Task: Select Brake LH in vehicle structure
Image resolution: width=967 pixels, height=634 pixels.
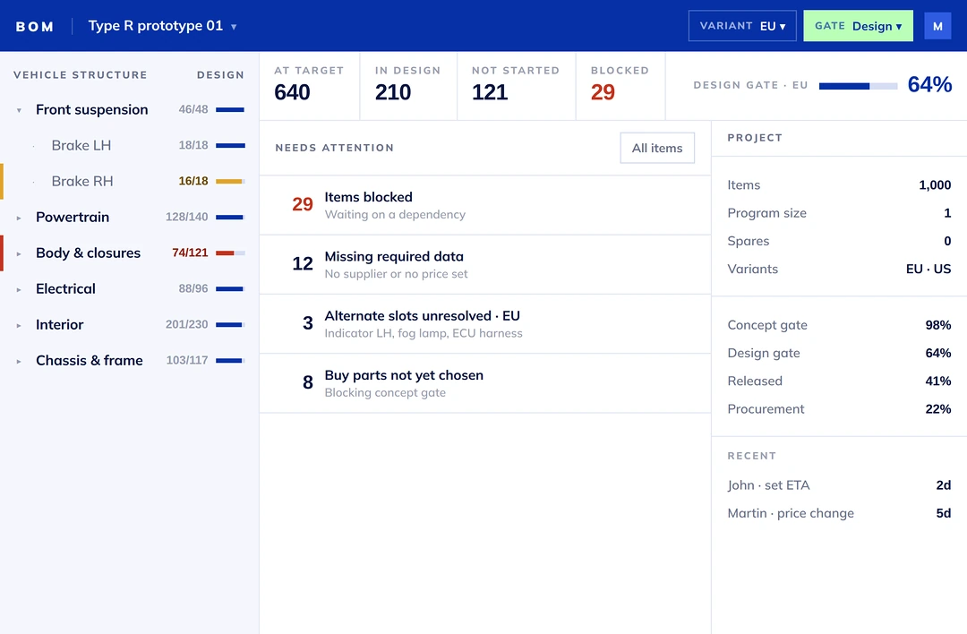Action: (x=130, y=145)
